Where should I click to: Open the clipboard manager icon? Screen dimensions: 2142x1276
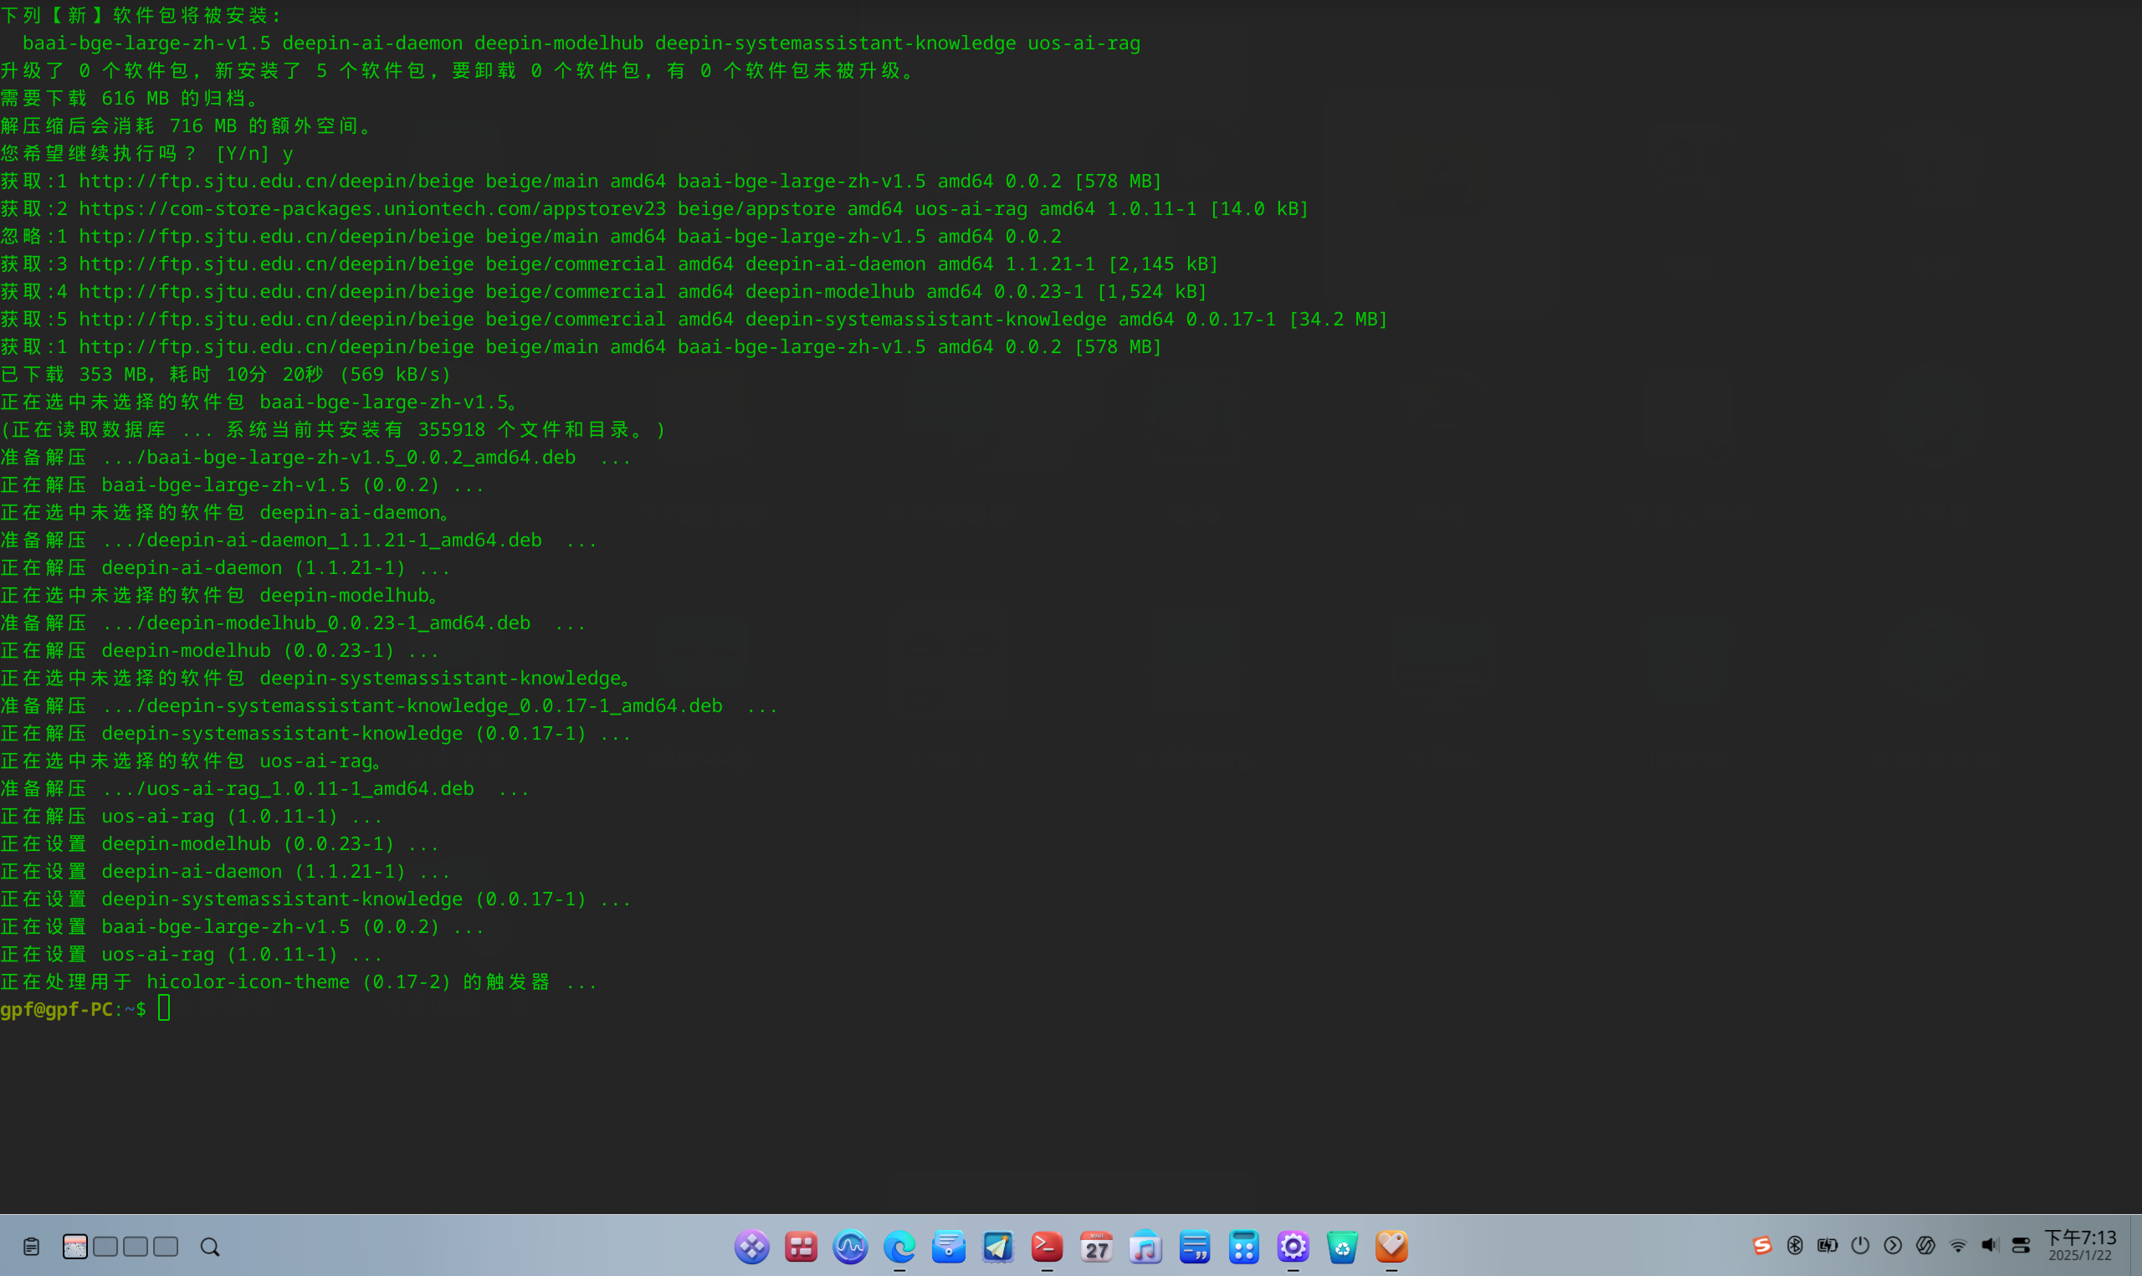pos(31,1246)
